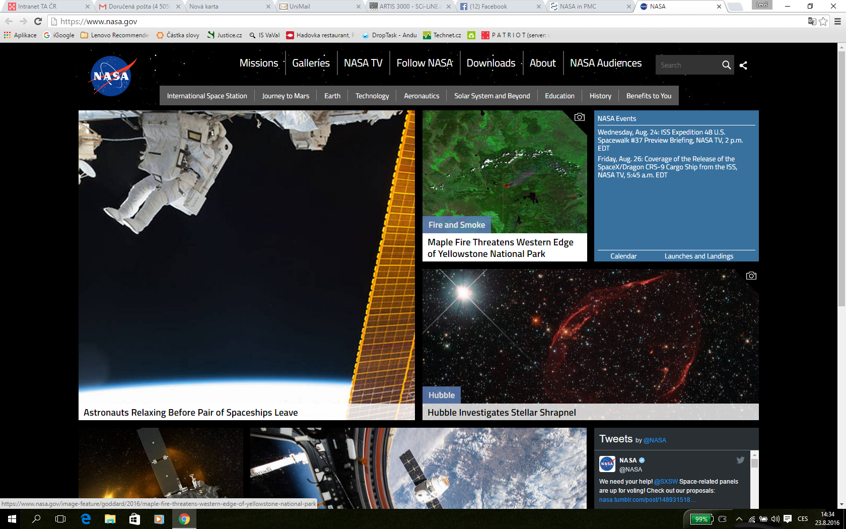Click the page vertical scrollbar
The image size is (846, 529).
[841, 179]
